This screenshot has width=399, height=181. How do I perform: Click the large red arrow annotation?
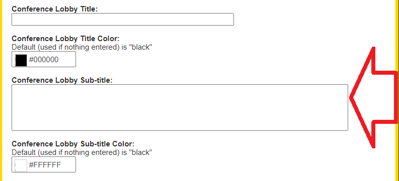pyautogui.click(x=374, y=98)
